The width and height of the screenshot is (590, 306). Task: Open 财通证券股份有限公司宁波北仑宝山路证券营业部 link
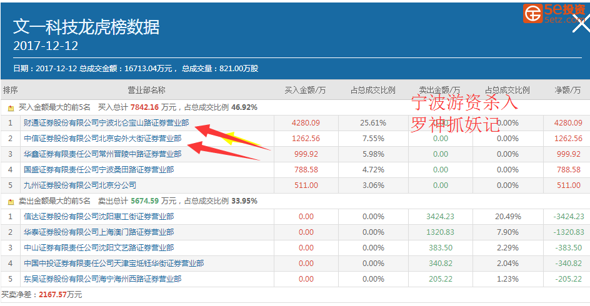coord(106,123)
